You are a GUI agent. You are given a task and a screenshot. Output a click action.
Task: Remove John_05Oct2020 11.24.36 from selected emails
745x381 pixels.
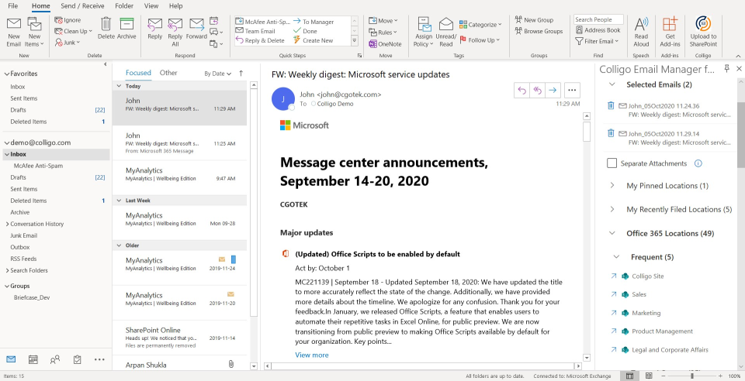(x=611, y=105)
